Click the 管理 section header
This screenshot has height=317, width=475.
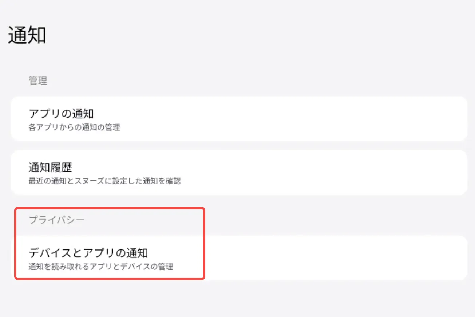(38, 80)
